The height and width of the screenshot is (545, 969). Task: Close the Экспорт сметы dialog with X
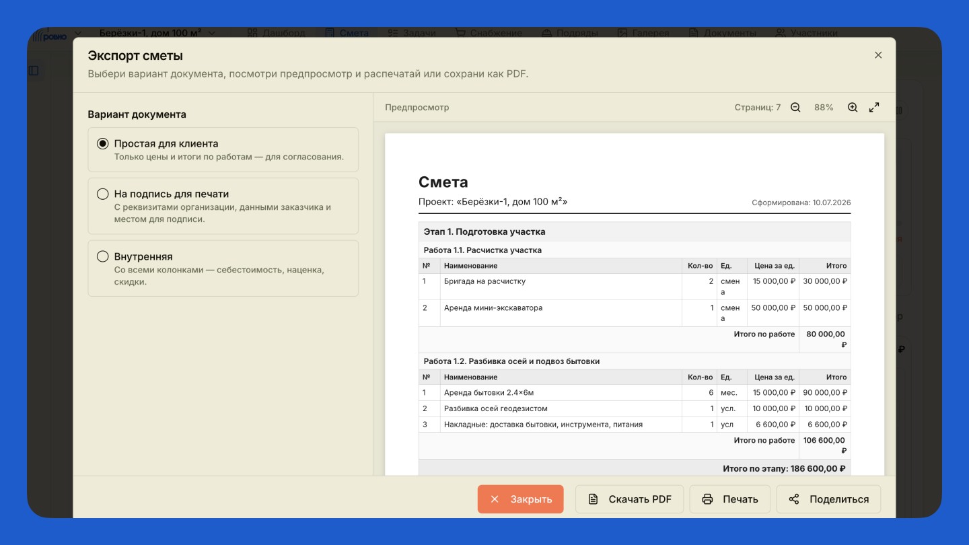pos(878,55)
